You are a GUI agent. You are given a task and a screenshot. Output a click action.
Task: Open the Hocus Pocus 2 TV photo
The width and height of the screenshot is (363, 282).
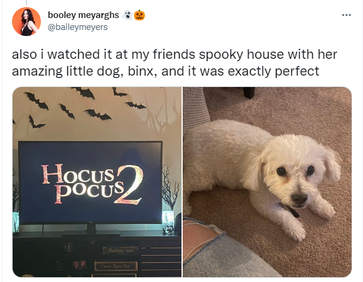tap(97, 182)
